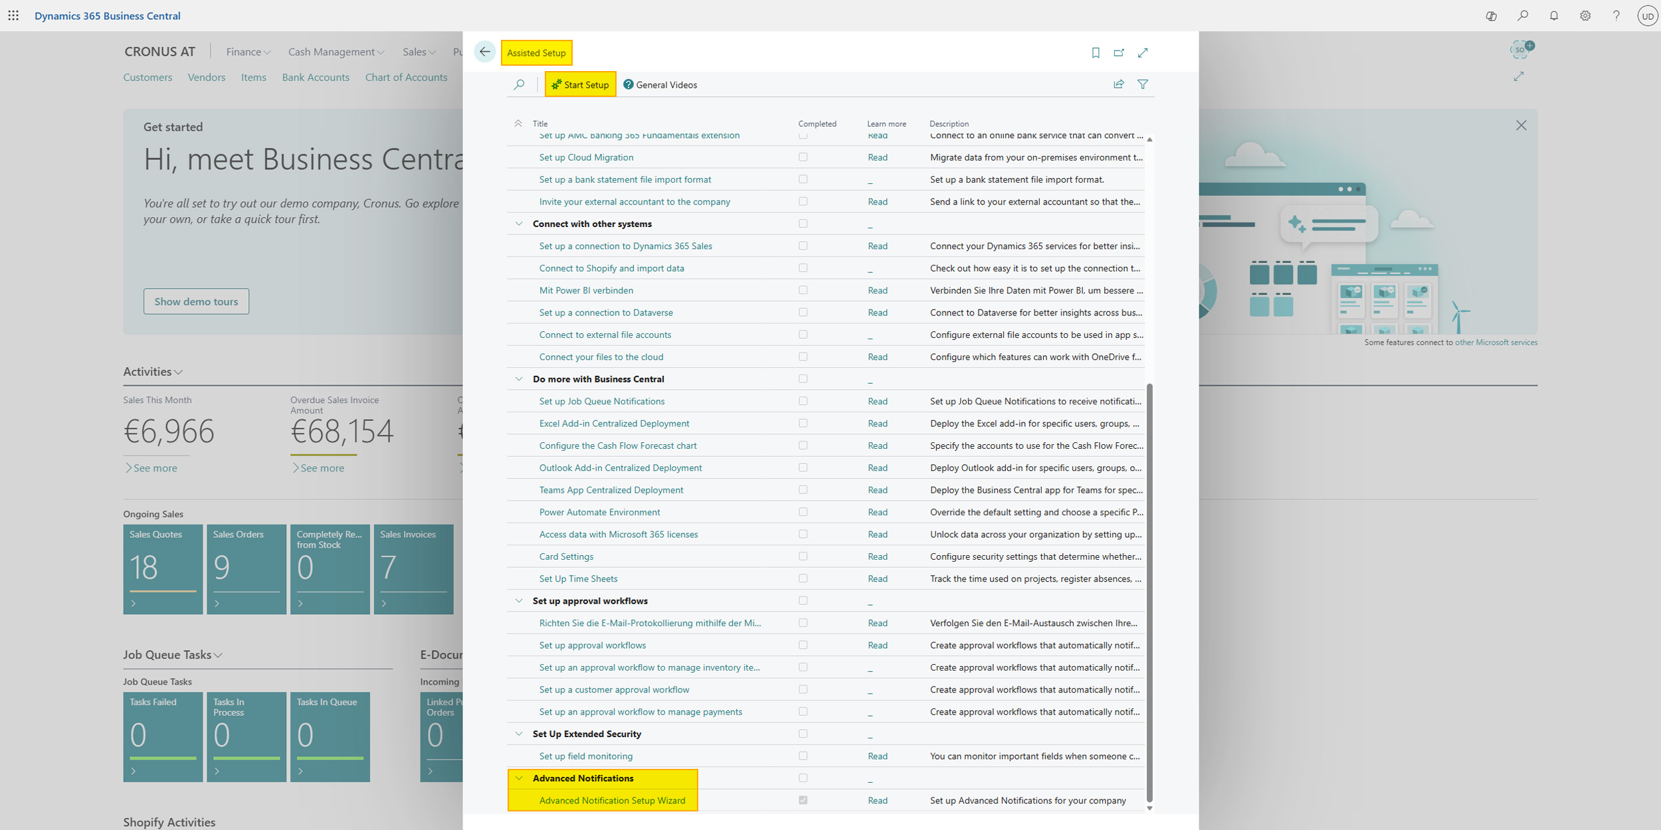Image resolution: width=1661 pixels, height=830 pixels.
Task: Toggle Advanced Notification Setup Wizard completed checkbox
Action: click(803, 800)
